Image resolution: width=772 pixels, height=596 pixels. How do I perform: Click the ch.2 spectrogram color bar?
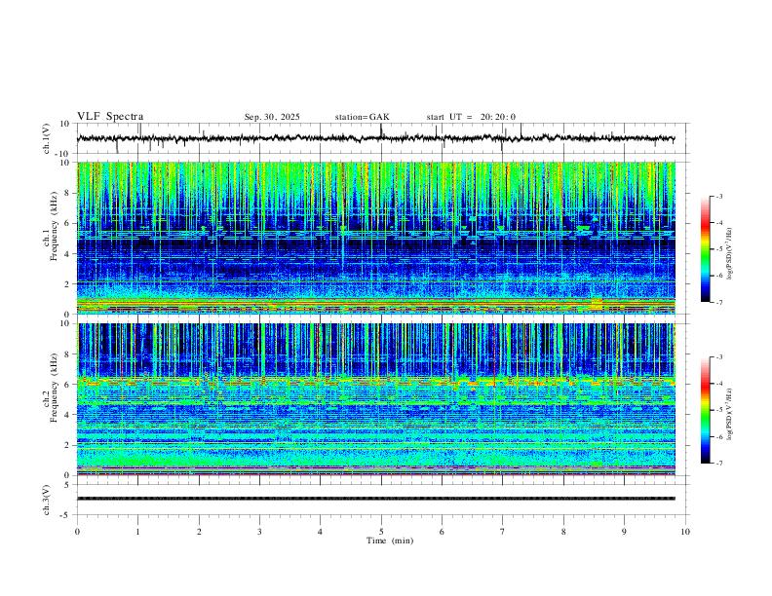tap(706, 410)
